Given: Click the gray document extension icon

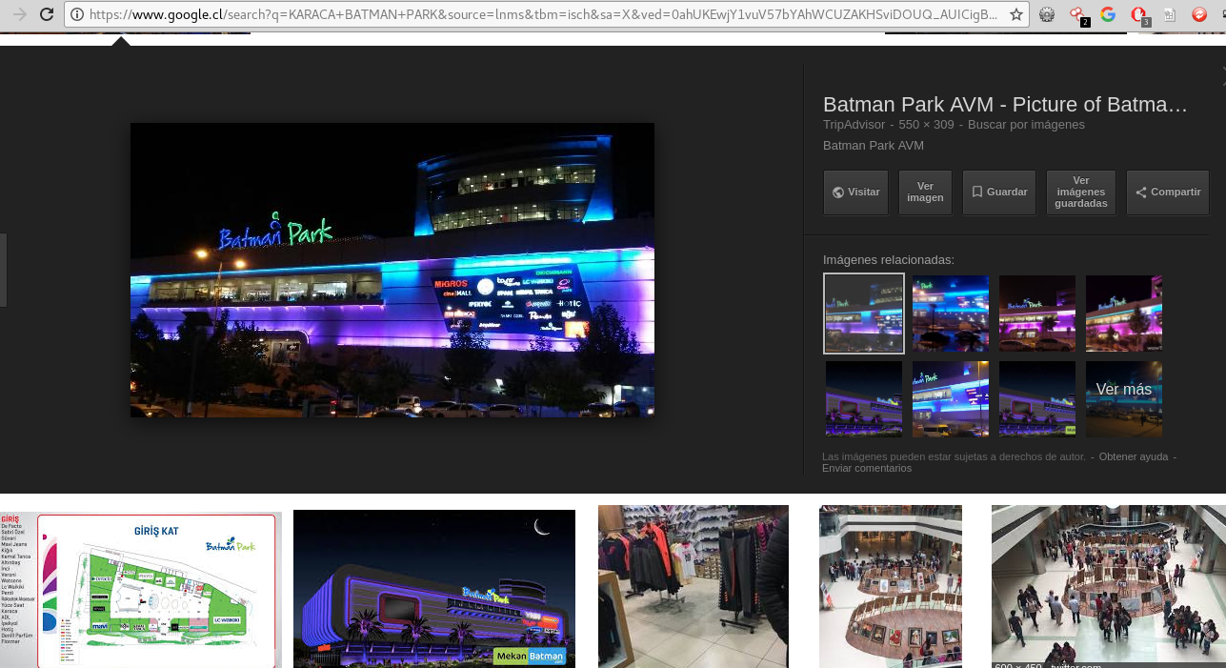Looking at the screenshot, I should pos(1169,14).
